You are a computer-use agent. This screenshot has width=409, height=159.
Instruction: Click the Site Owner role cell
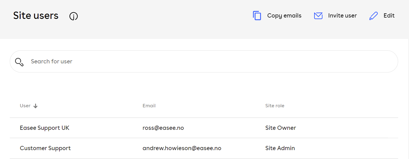281,128
